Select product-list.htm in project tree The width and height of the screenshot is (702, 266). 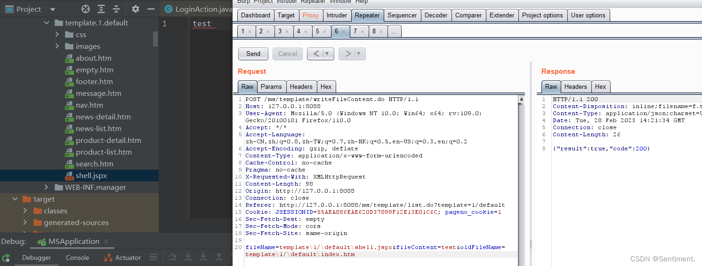[104, 152]
